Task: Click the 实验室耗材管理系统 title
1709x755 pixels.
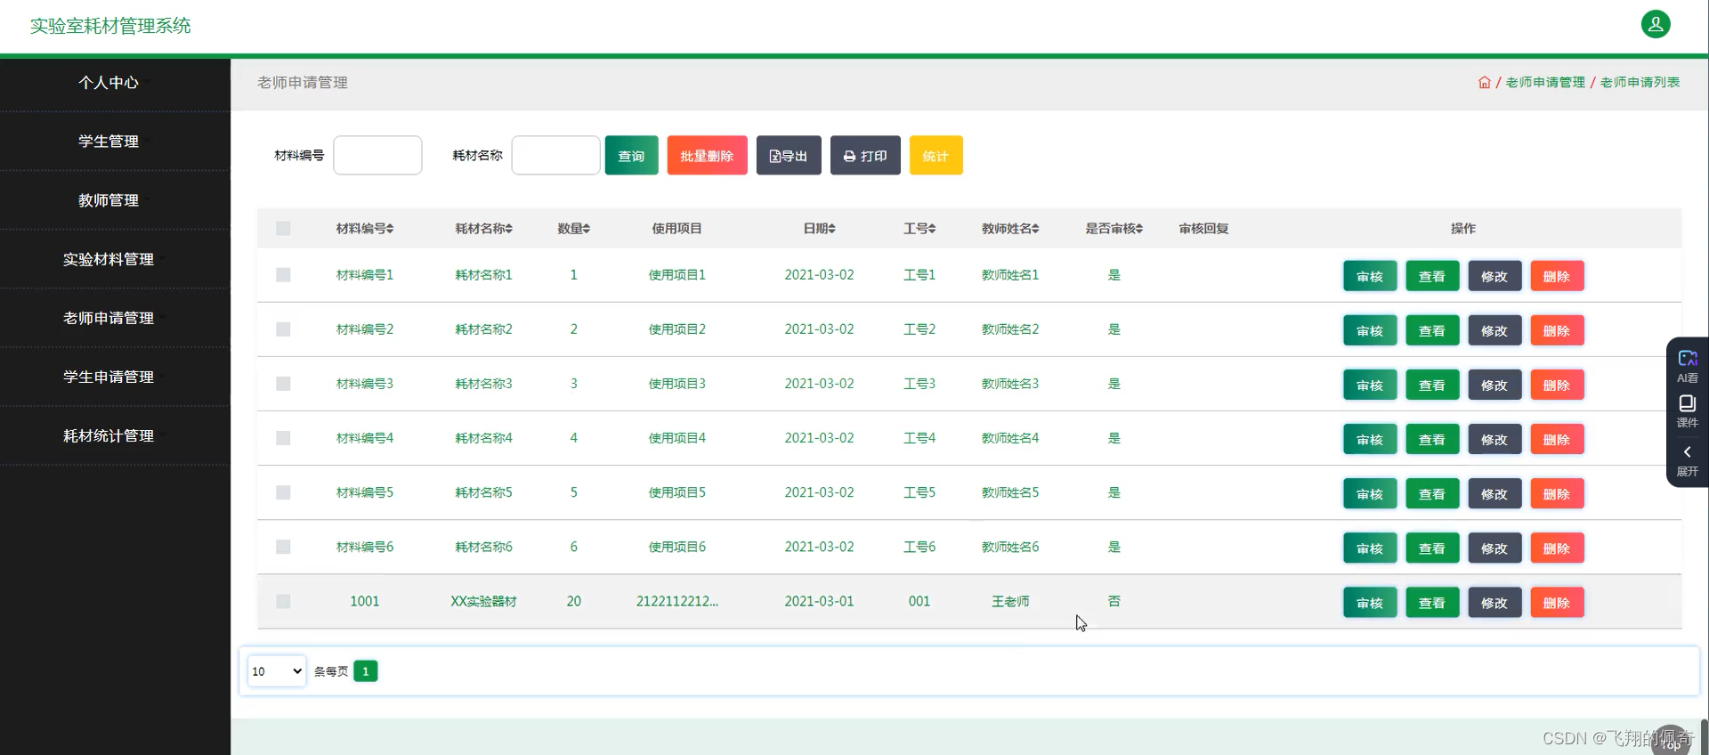Action: (x=110, y=26)
